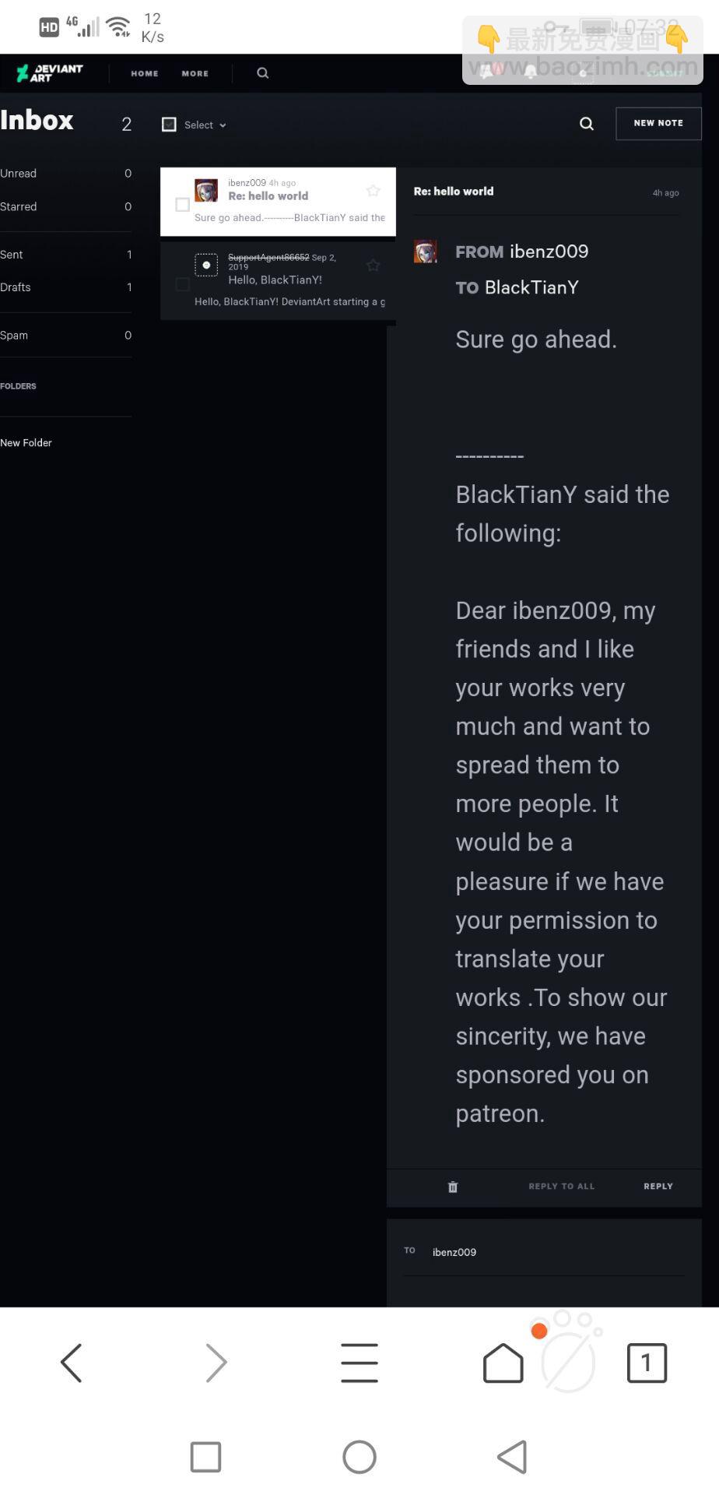Open the browser hamburger menu
Image resolution: width=719 pixels, height=1495 pixels.
[x=359, y=1363]
